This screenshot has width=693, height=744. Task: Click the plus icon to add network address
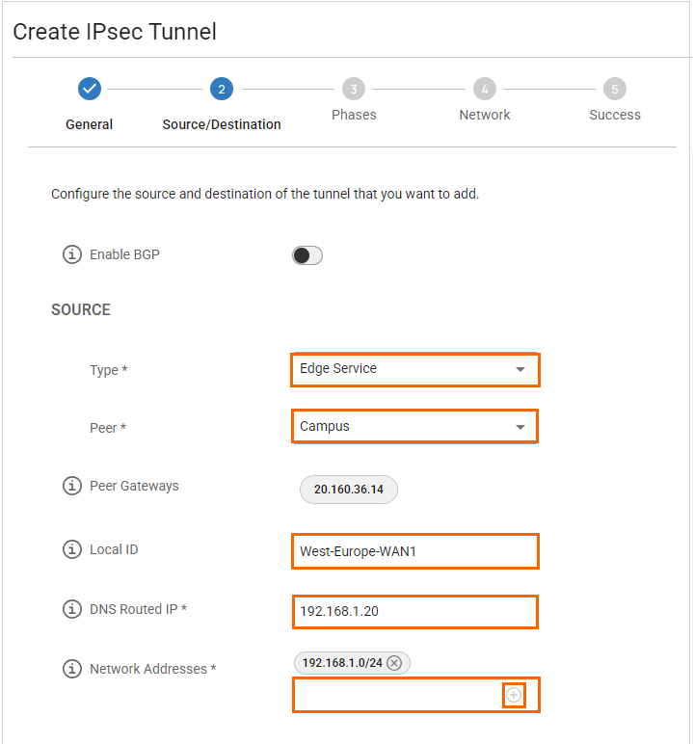coord(514,695)
